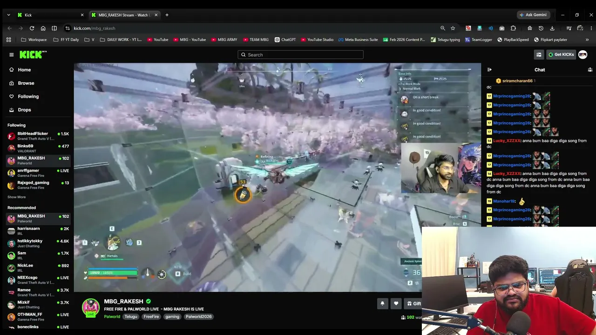This screenshot has width=596, height=335.
Task: Select the gaming stream tag
Action: [x=172, y=317]
